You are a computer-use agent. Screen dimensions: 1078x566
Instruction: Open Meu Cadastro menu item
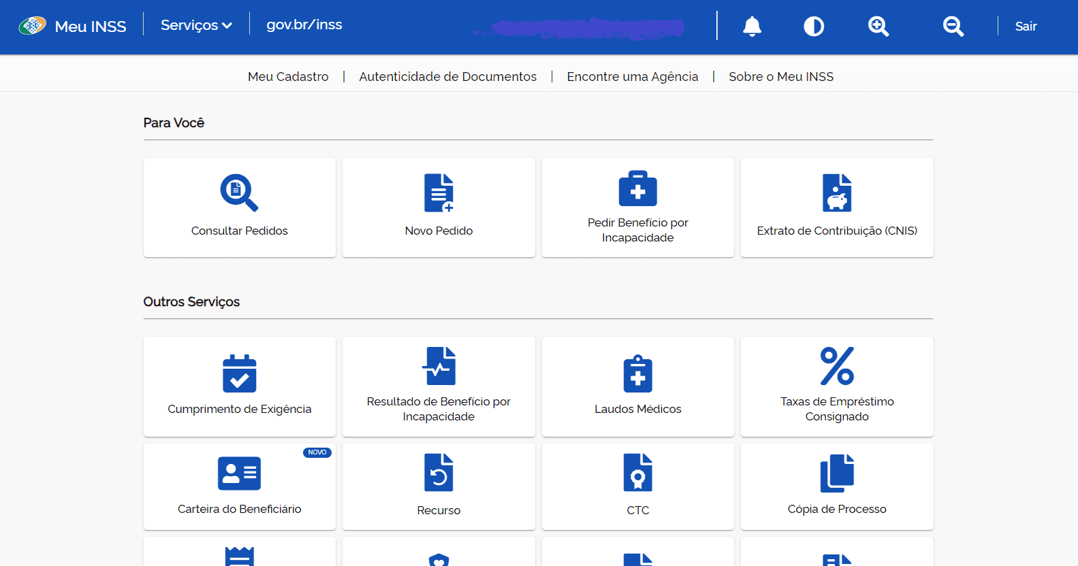coord(288,77)
